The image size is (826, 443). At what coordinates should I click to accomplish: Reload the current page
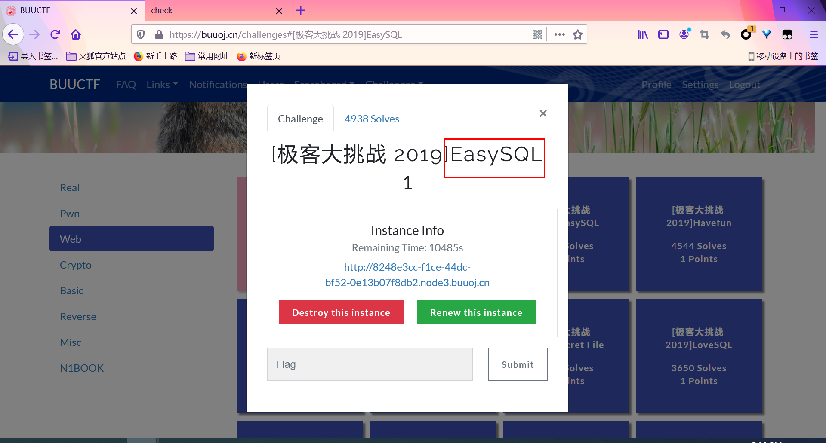click(55, 34)
